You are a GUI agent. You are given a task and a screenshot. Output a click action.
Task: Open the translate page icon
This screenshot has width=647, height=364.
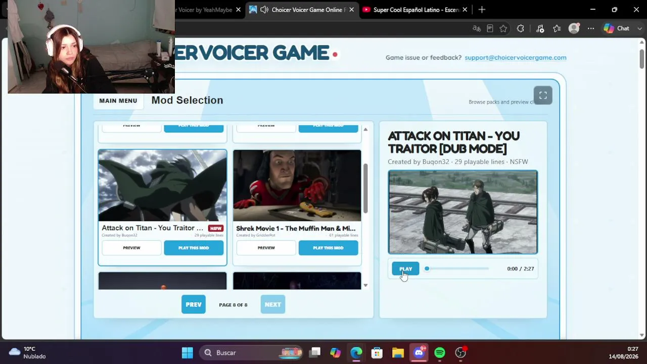(x=476, y=28)
